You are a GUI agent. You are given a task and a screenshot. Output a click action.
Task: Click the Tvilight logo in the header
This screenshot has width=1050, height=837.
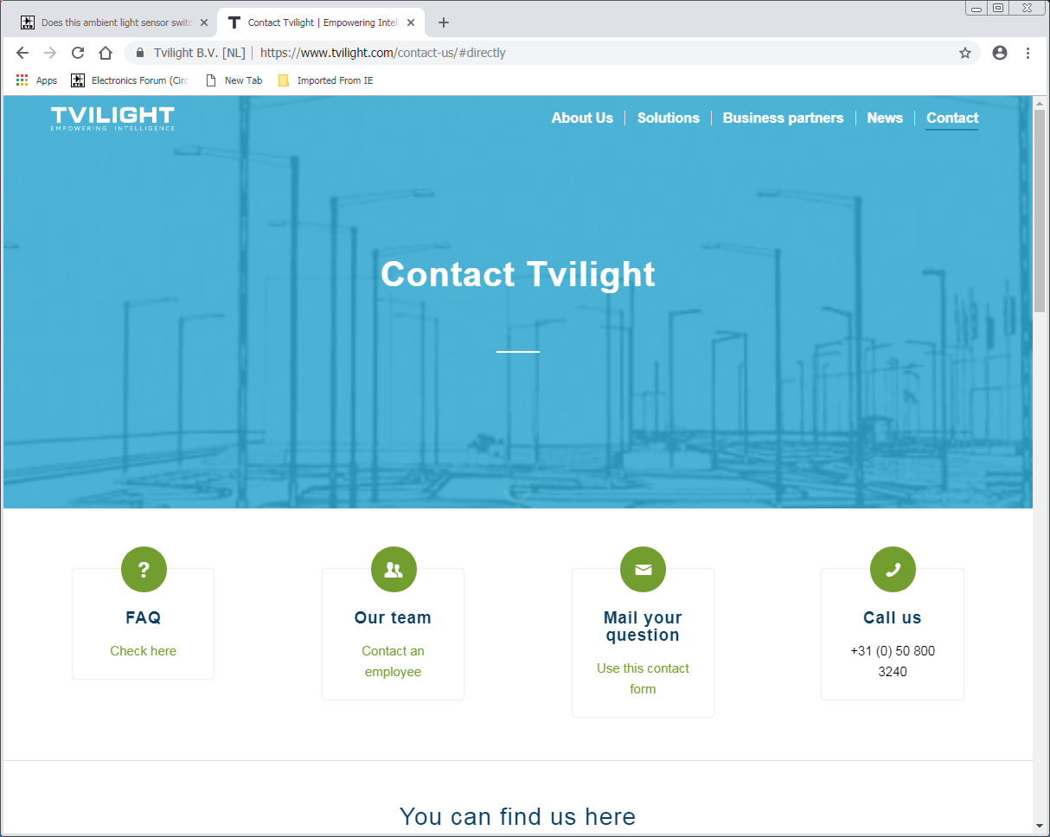(112, 118)
